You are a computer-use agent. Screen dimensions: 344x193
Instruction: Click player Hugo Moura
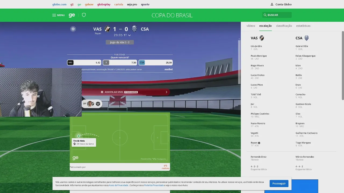(x=257, y=65)
